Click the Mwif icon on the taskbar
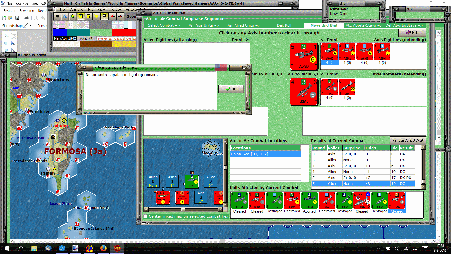Screen dimensions: 451x254 [117, 248]
